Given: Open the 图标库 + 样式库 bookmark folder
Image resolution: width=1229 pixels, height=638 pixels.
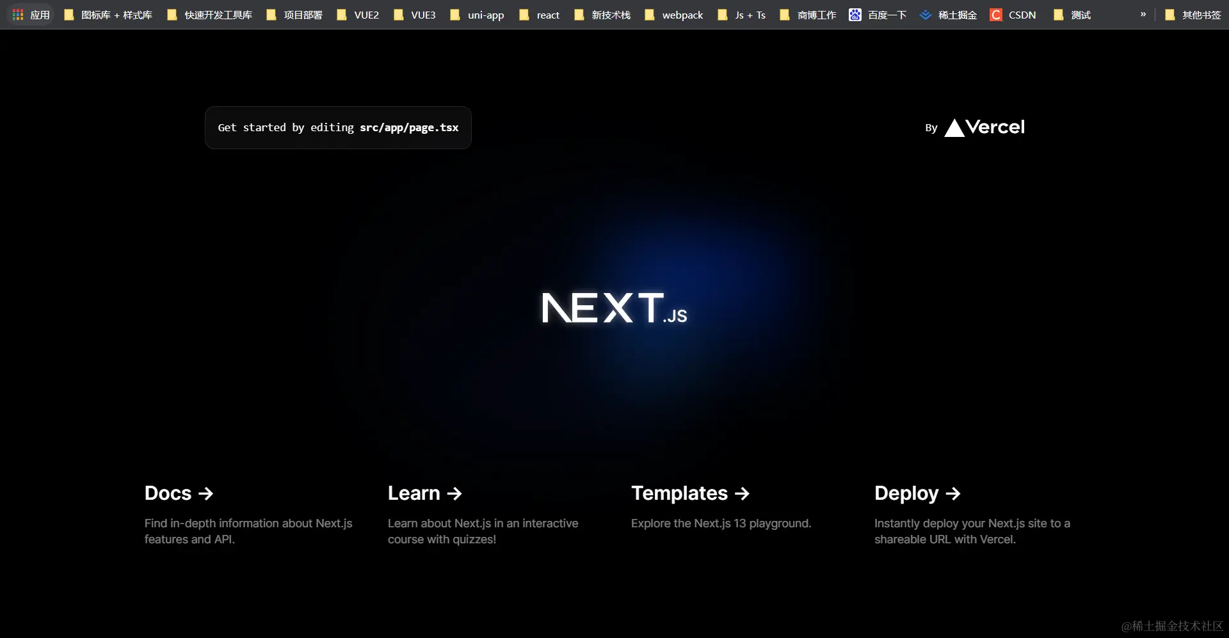Looking at the screenshot, I should coord(109,15).
